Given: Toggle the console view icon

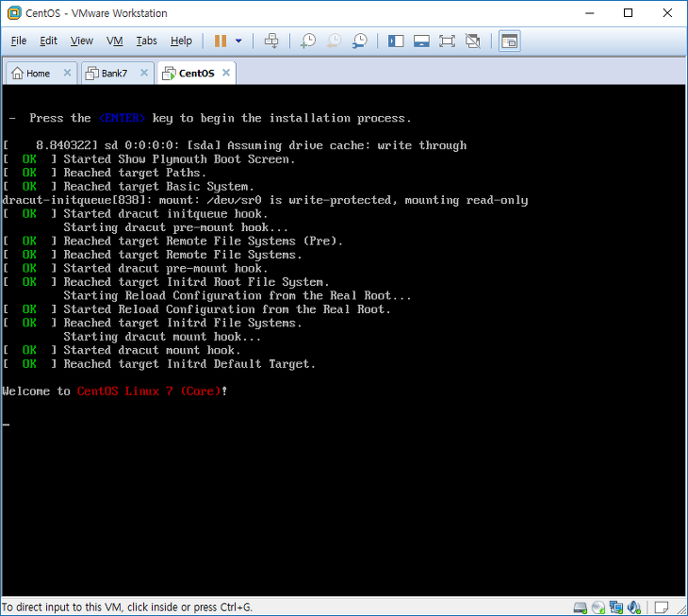Looking at the screenshot, I should (510, 42).
